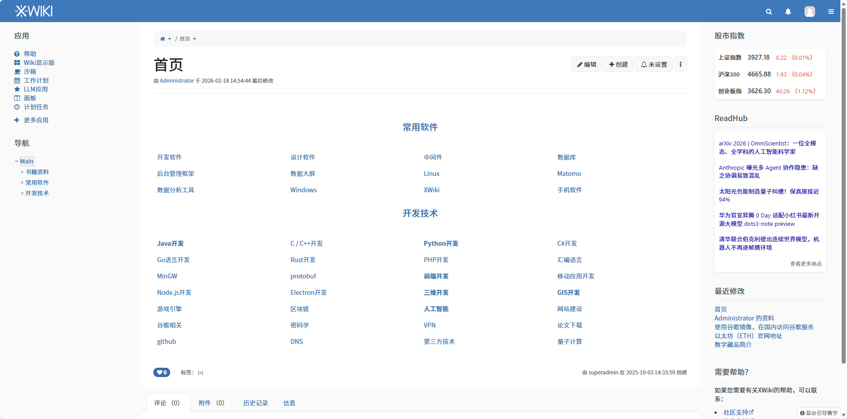847x419 pixels.
Task: Open 以太坊（ETH）官网地址 recent change
Action: (748, 336)
